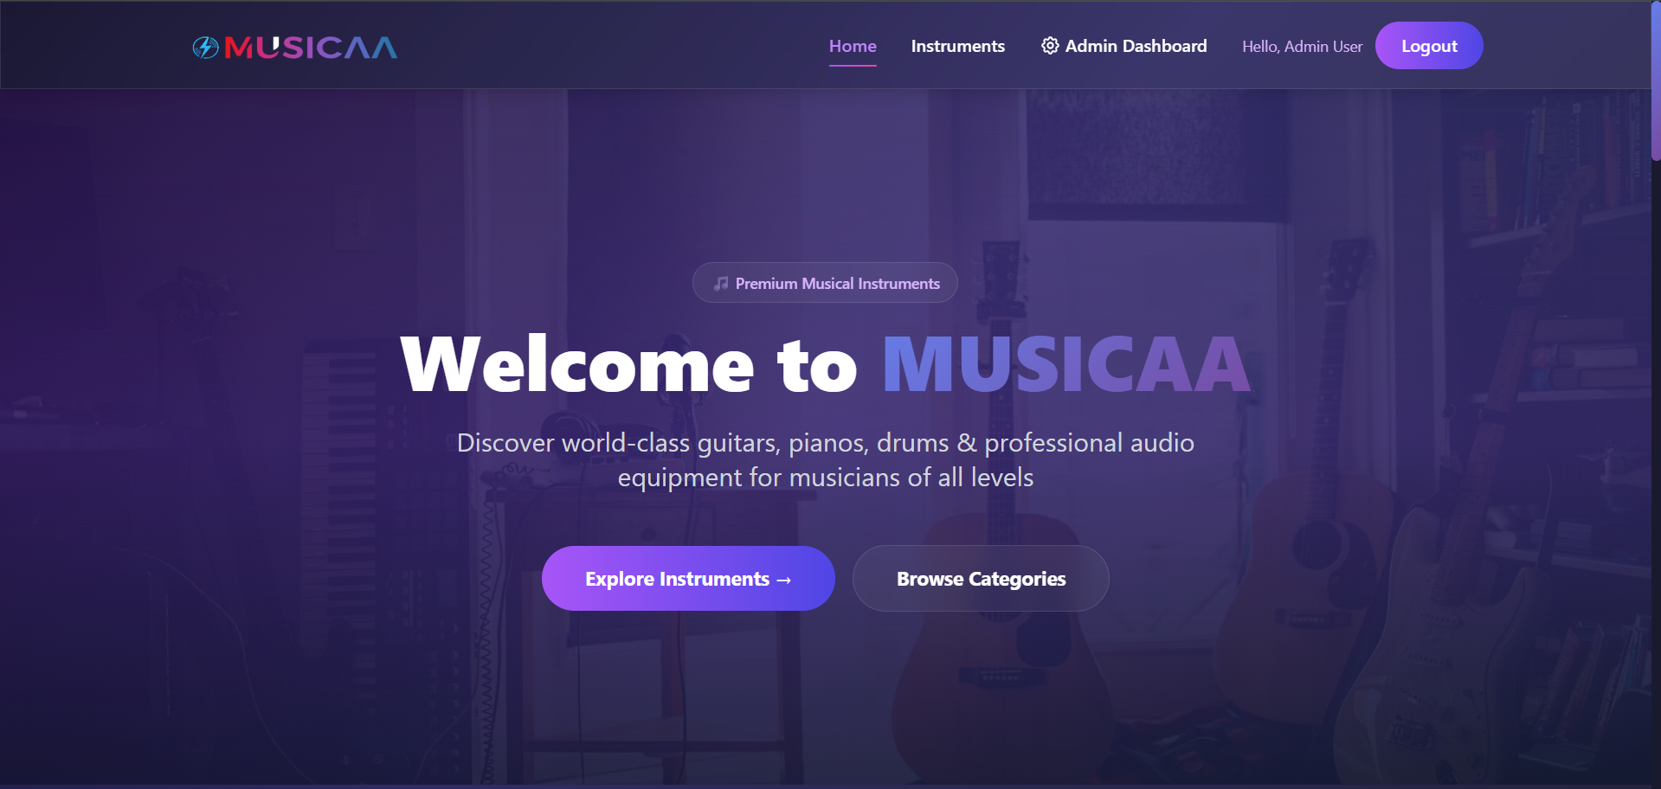Screen dimensions: 1661x789
Task: Click the gradient MUSICAA hero title
Action: click(1066, 365)
